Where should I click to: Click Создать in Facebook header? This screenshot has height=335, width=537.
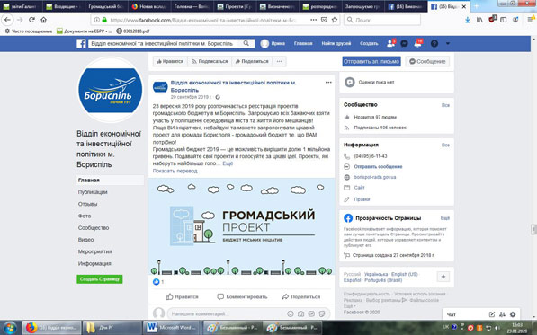[x=369, y=43]
